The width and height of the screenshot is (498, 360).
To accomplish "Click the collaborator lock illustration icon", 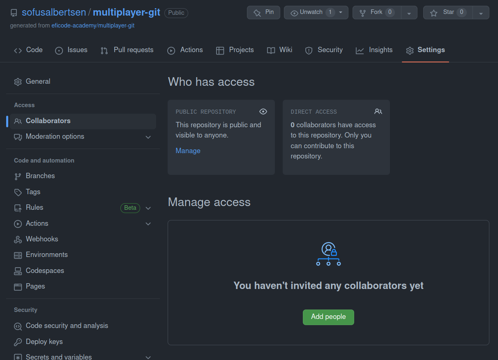I will [328, 254].
